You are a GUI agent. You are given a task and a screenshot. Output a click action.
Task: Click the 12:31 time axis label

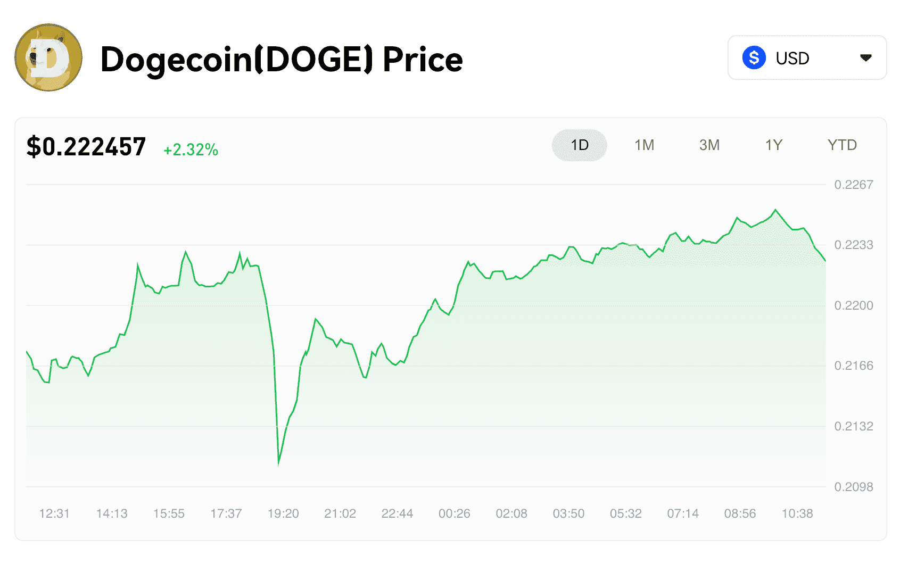[54, 513]
